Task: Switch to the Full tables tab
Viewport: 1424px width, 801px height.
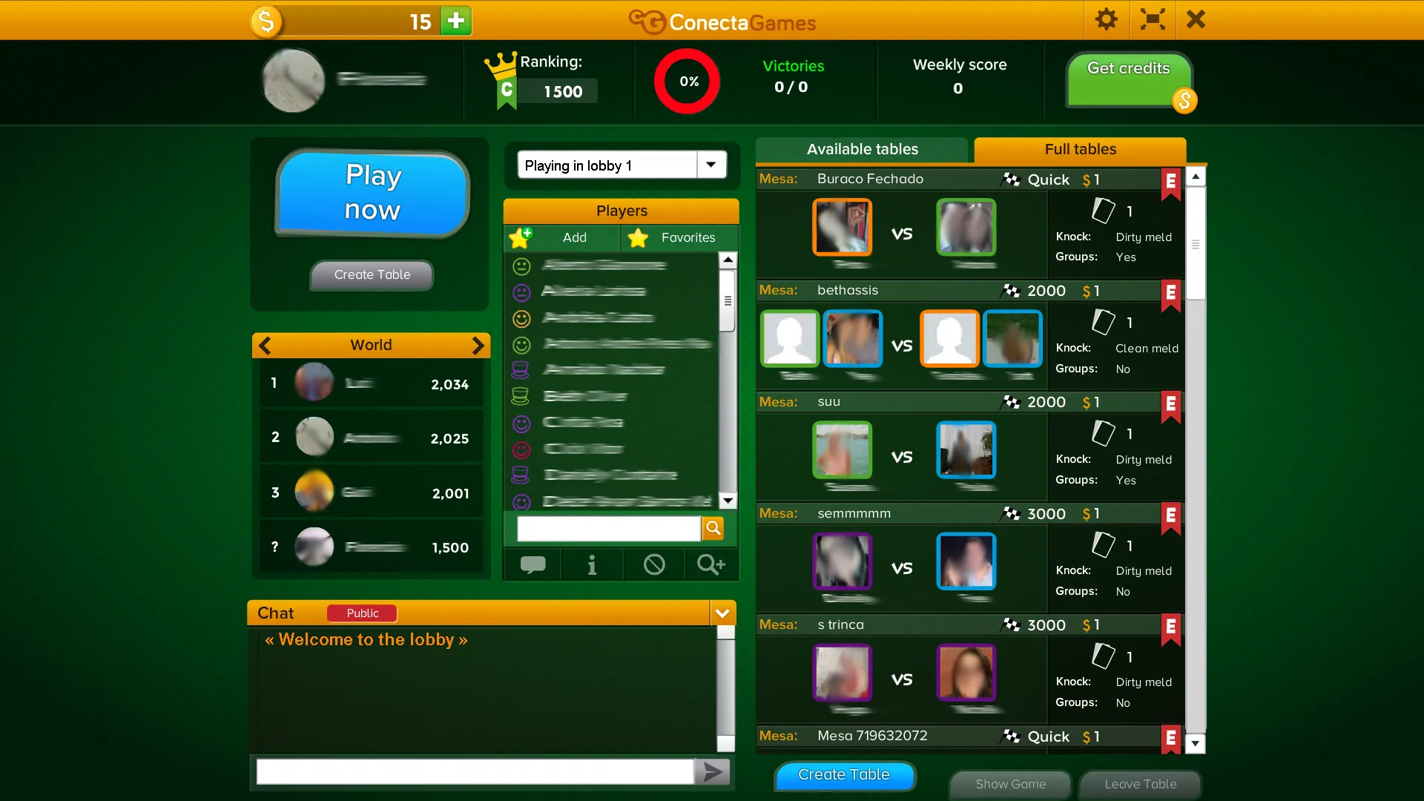Action: pyautogui.click(x=1080, y=148)
